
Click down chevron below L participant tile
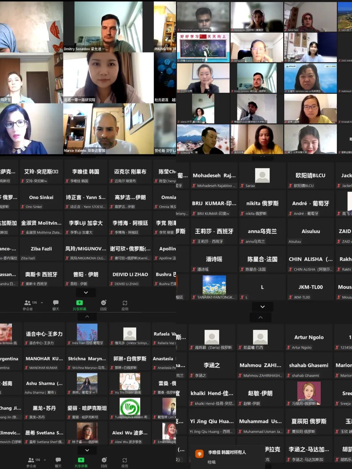coord(263,307)
